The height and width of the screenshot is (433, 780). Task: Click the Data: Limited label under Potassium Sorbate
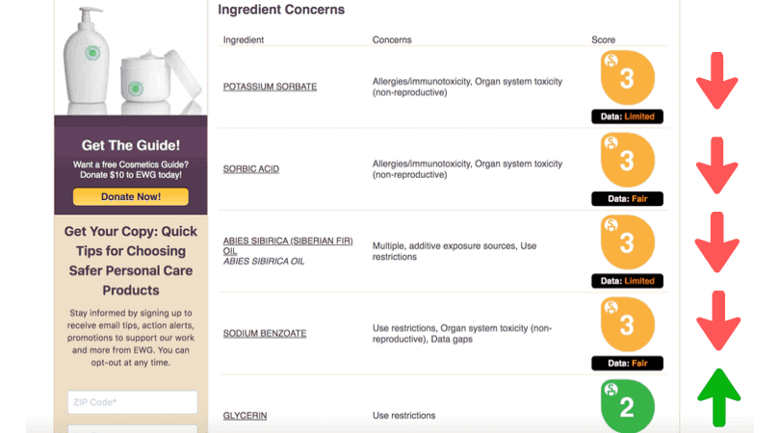point(627,116)
